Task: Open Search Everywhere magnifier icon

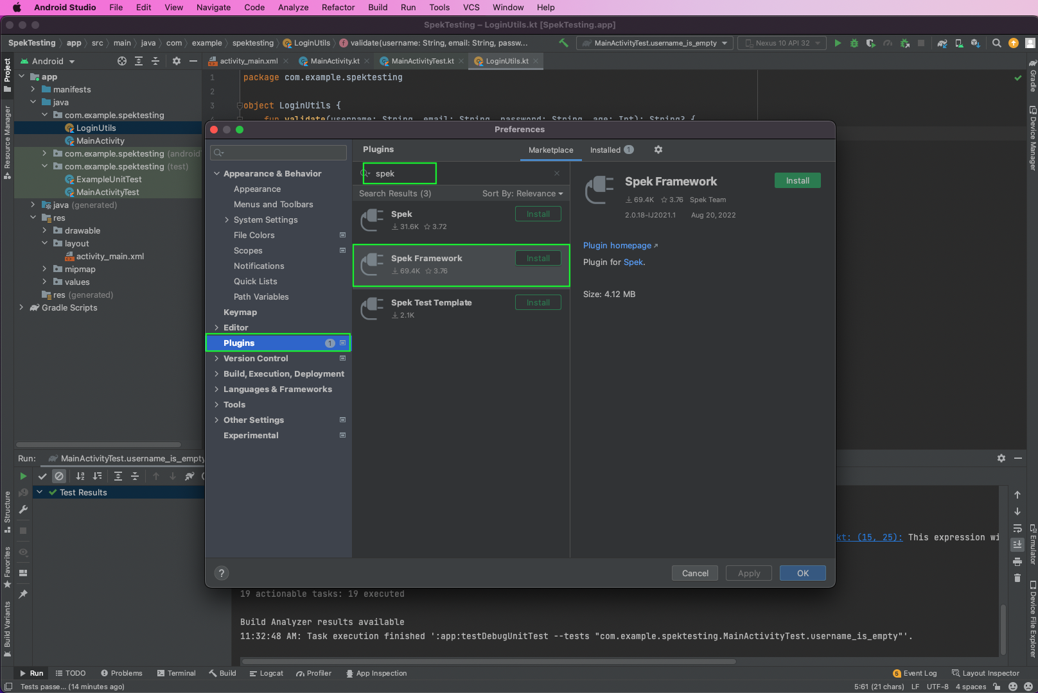Action: tap(997, 43)
